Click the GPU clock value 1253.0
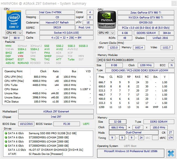Viewport: 177px width, 159px height. pos(114,48)
